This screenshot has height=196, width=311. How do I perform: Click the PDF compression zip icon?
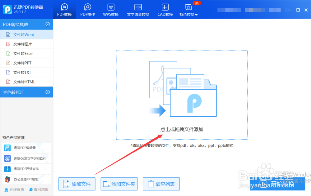pos(7,169)
